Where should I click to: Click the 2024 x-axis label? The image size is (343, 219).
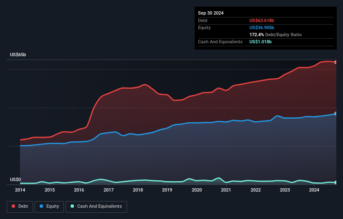[x=314, y=190]
